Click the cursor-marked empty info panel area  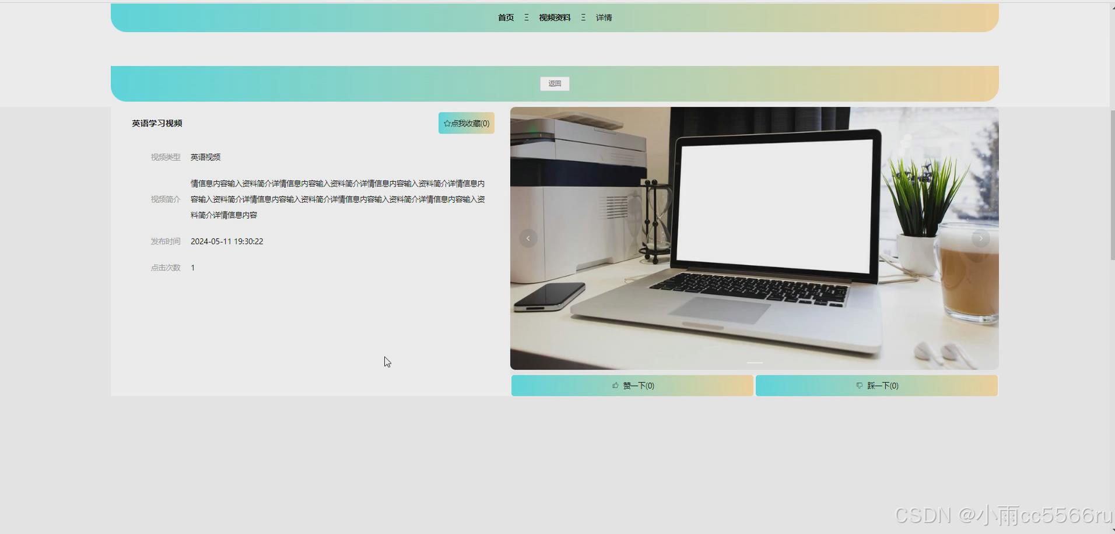pyautogui.click(x=387, y=361)
